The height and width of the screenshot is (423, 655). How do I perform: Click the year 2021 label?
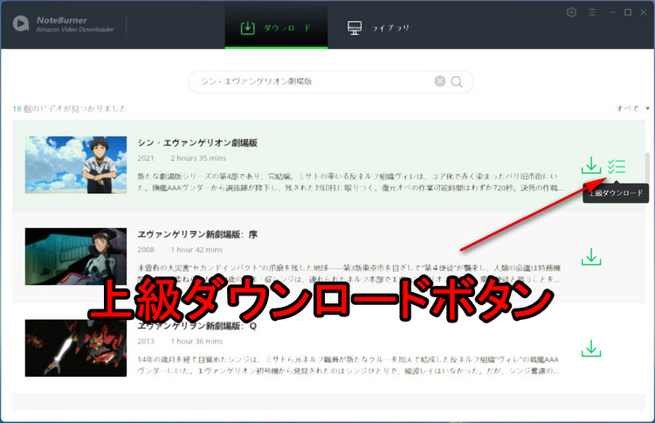coord(145,158)
